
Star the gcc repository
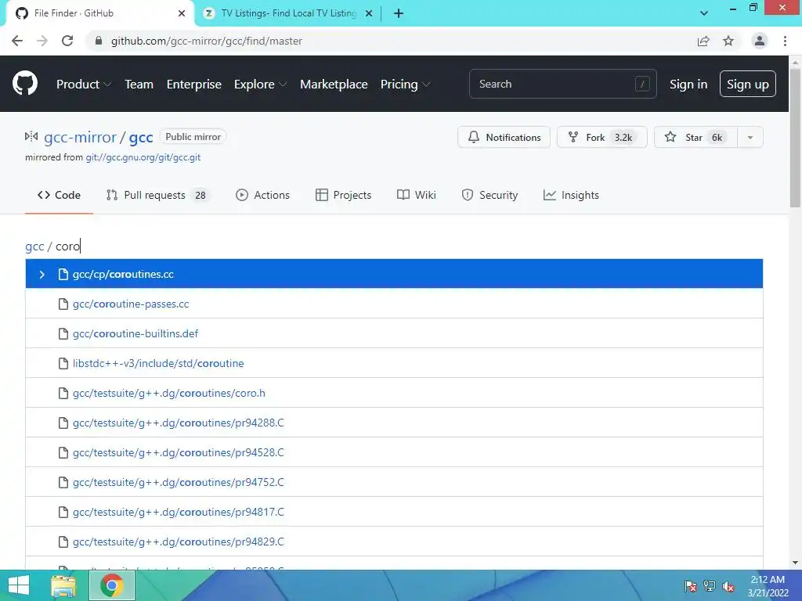pyautogui.click(x=695, y=137)
